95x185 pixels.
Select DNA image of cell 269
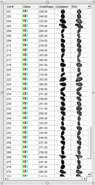pyautogui.click(x=79, y=157)
